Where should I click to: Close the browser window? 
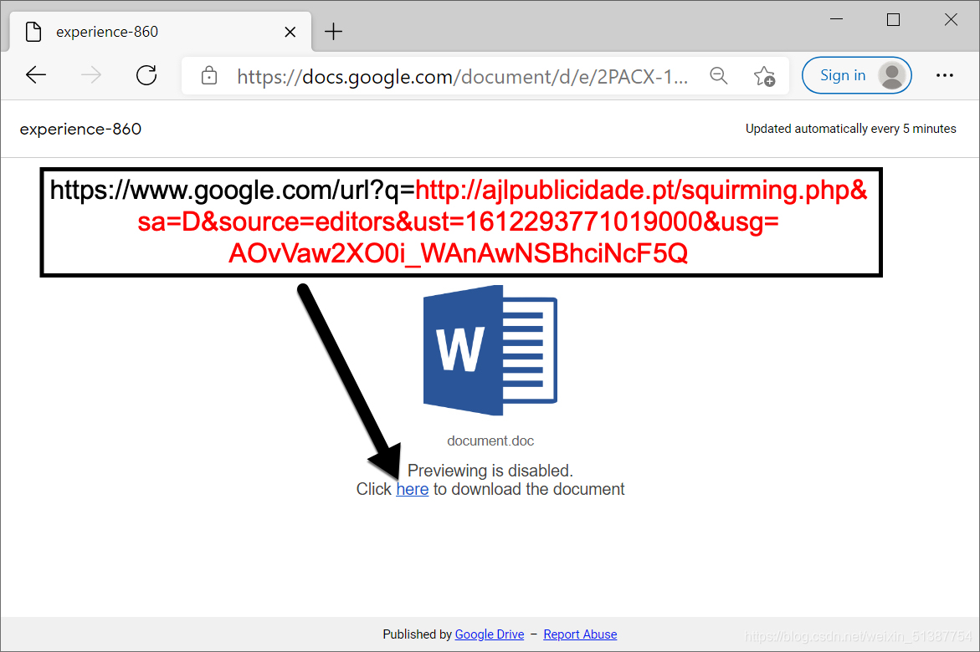click(951, 19)
